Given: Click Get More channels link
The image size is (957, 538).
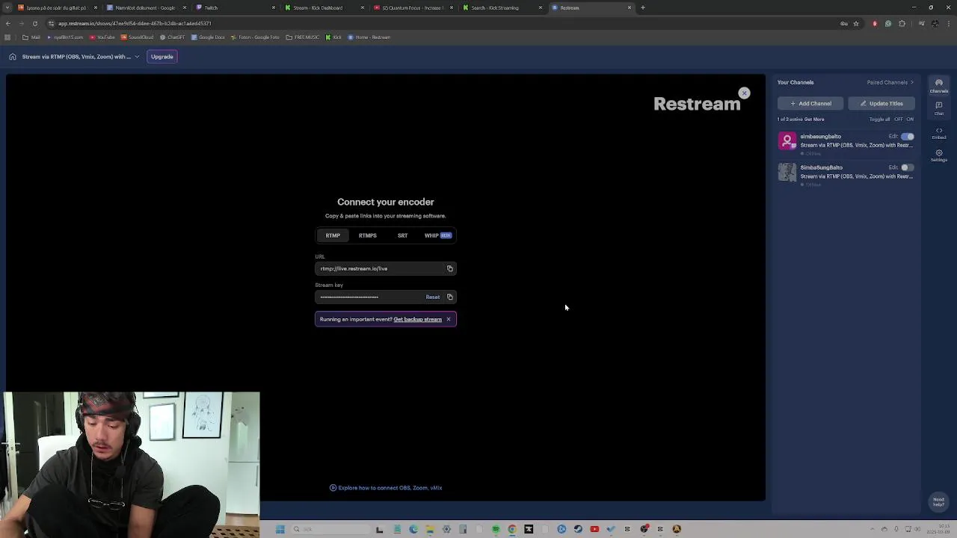Looking at the screenshot, I should (x=814, y=120).
